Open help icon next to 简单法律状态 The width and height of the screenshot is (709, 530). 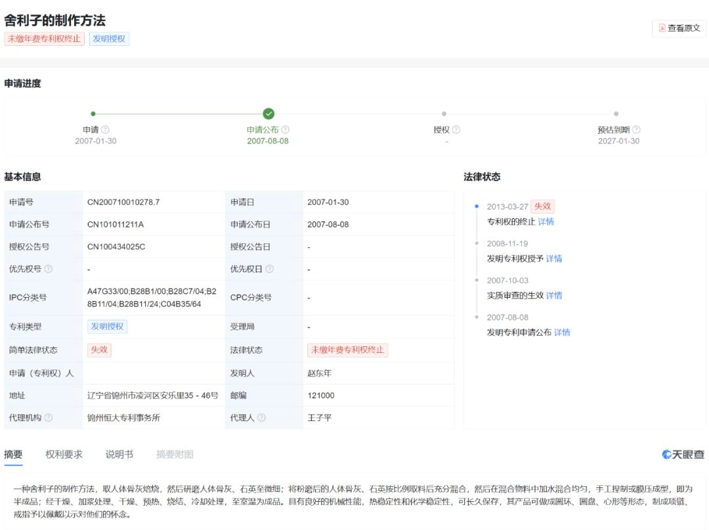(x=74, y=350)
